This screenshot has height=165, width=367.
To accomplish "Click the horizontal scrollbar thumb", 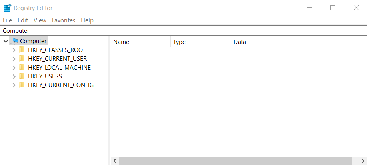I will click(x=235, y=161).
